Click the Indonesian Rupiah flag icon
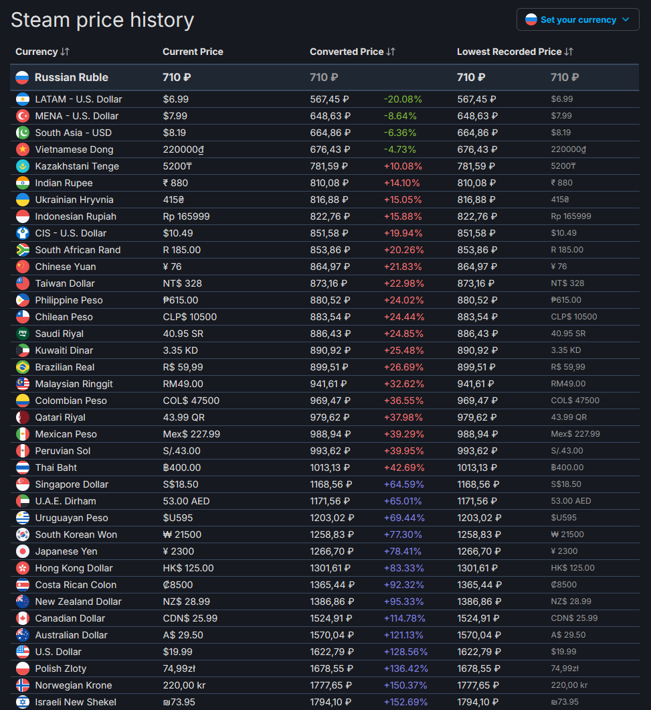Viewport: 651px width, 710px height. click(23, 216)
